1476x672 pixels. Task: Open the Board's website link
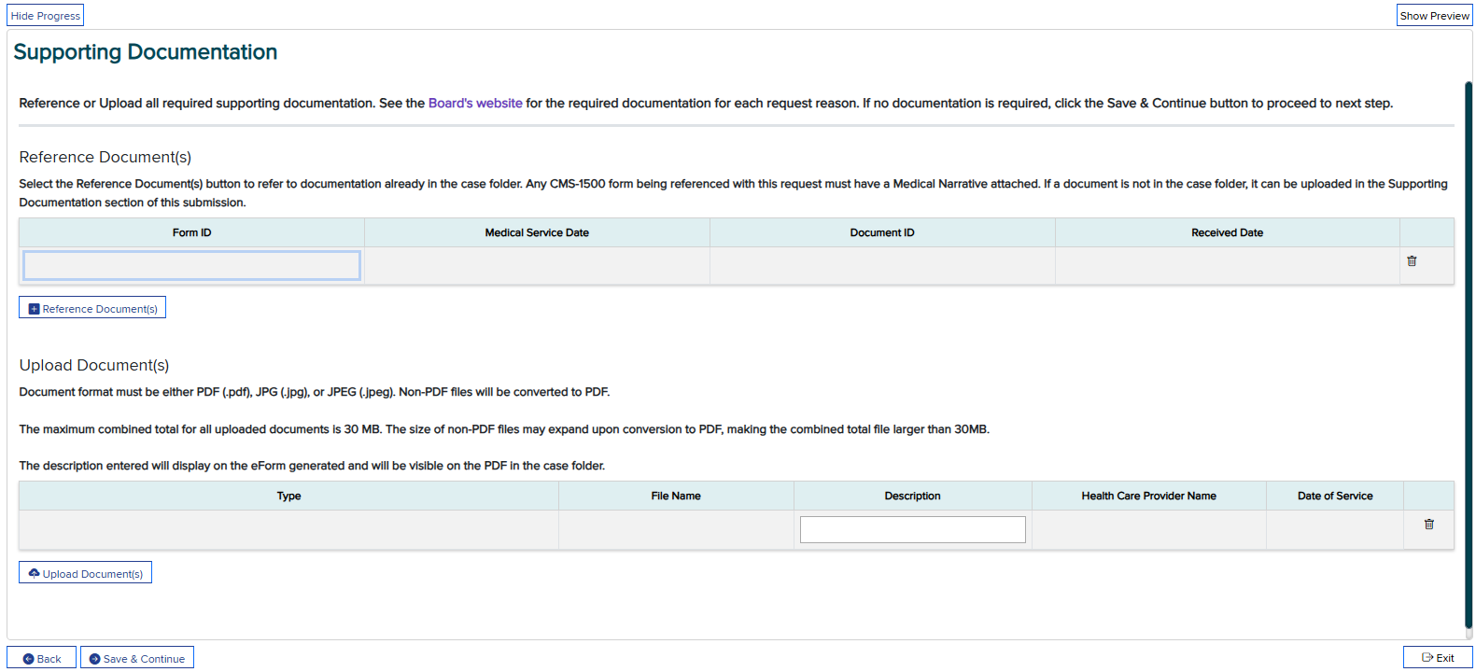[x=475, y=104]
